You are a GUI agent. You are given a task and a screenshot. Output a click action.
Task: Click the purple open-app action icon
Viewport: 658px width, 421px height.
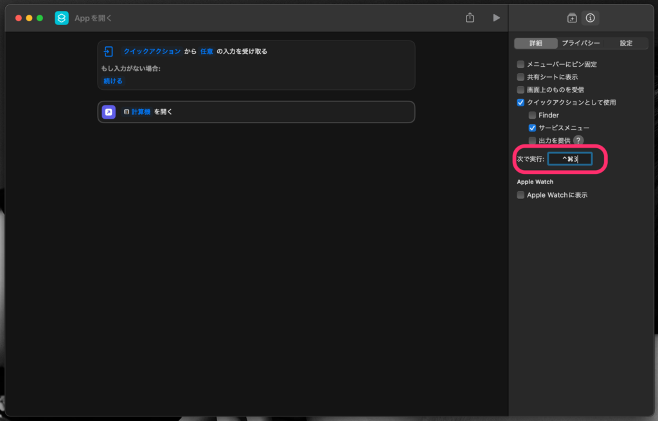tap(109, 112)
